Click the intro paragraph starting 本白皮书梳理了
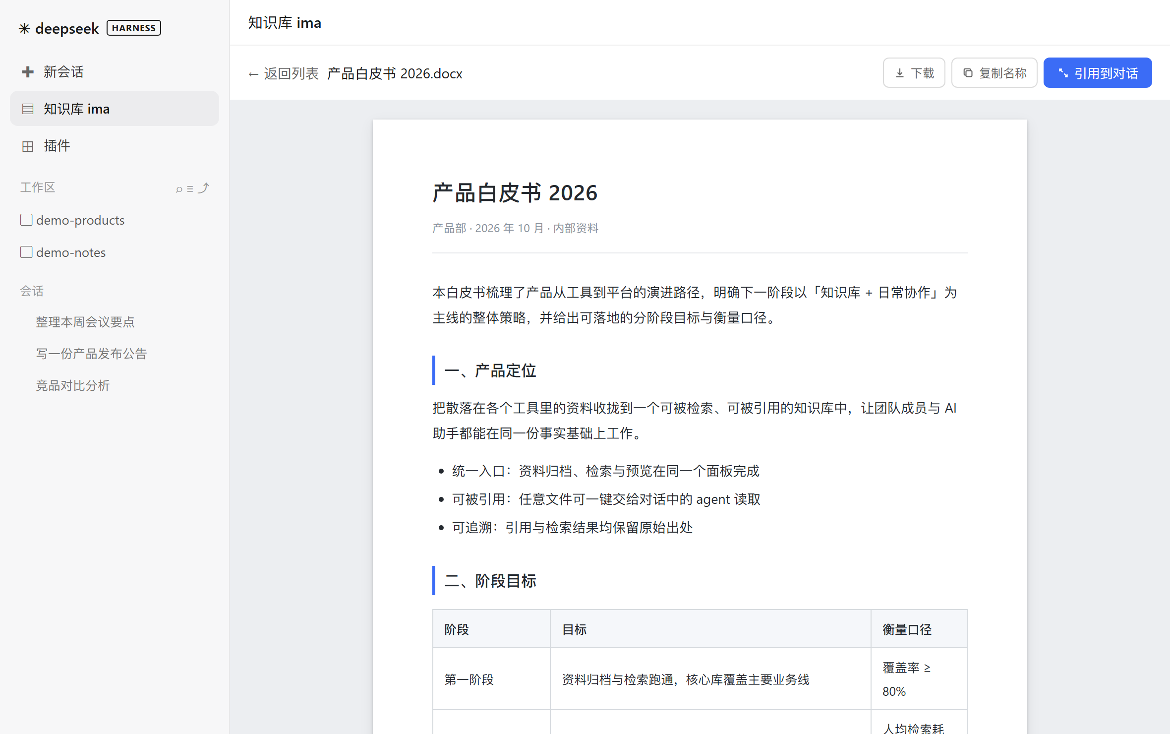This screenshot has width=1170, height=734. pyautogui.click(x=695, y=305)
